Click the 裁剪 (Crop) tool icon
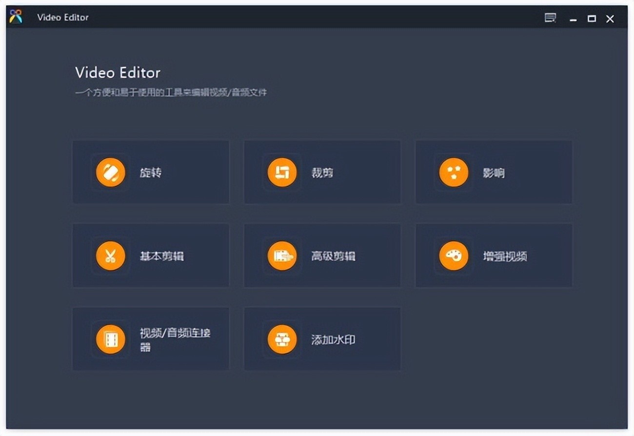 tap(282, 172)
